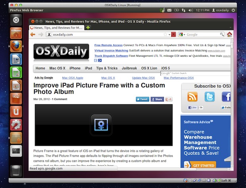The height and width of the screenshot is (188, 246).
Task: Select the News, Tips, and Reviews tab
Action: tap(57, 28)
